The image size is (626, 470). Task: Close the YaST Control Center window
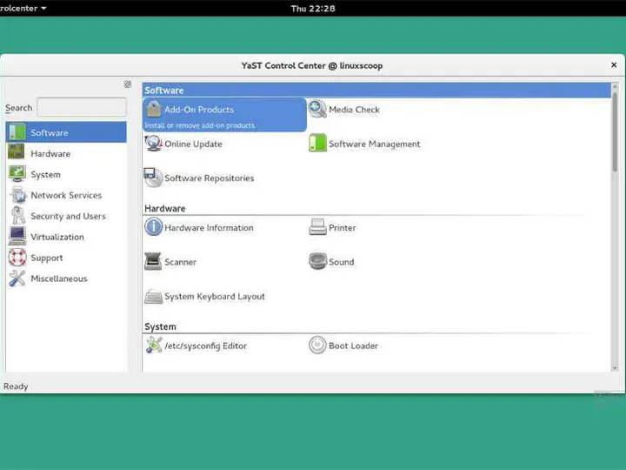point(614,64)
